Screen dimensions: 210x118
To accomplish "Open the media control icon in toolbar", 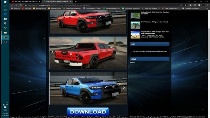I will 195,5.
